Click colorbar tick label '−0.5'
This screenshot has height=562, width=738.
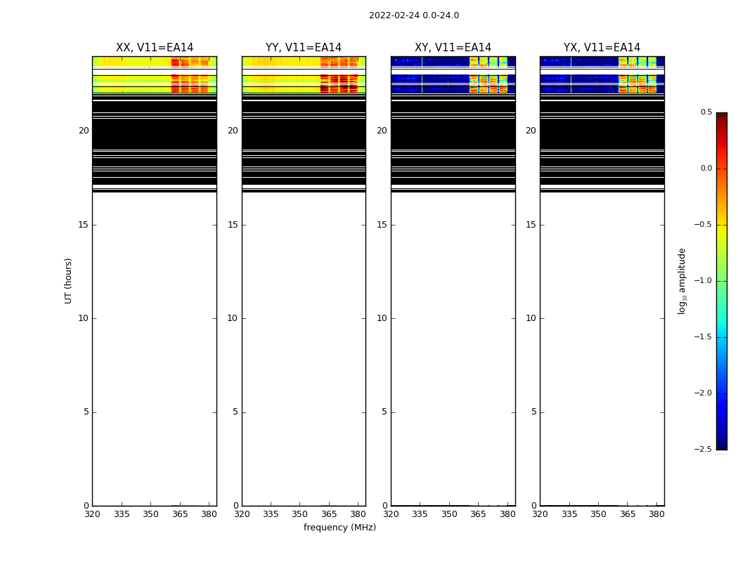point(703,224)
